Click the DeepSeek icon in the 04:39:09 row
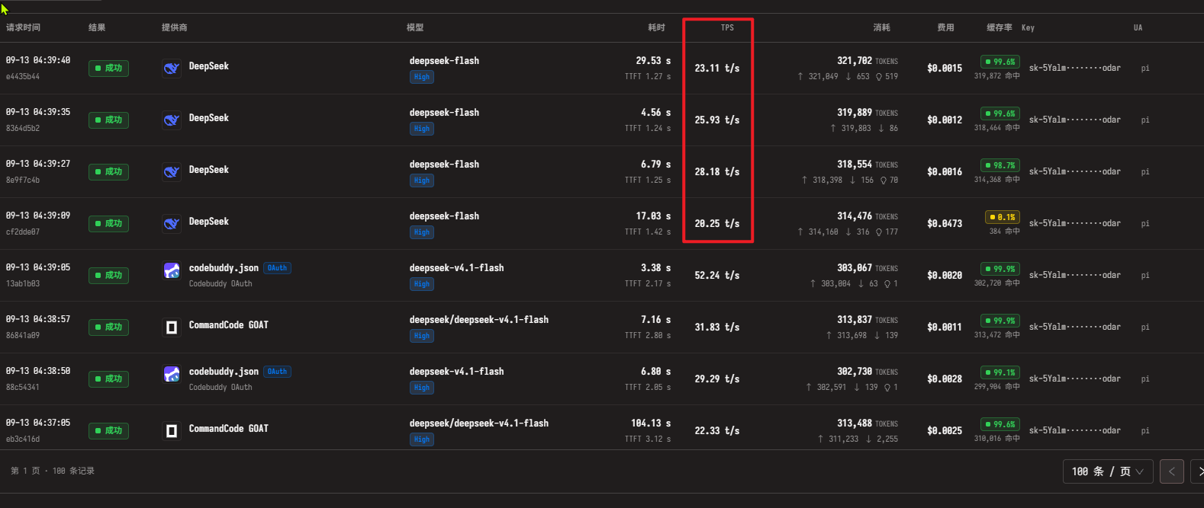 click(x=172, y=224)
